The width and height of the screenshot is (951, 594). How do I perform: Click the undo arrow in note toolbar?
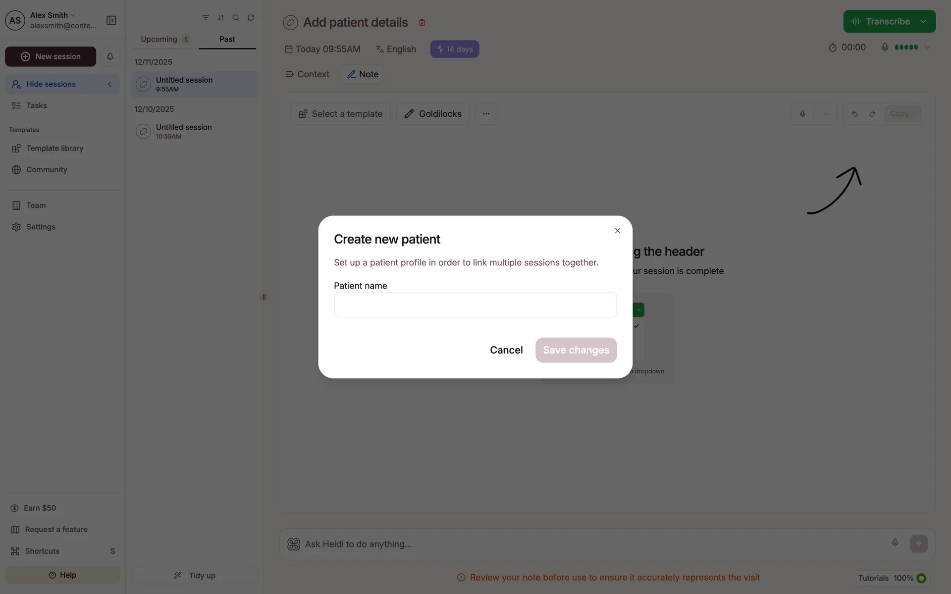click(854, 114)
